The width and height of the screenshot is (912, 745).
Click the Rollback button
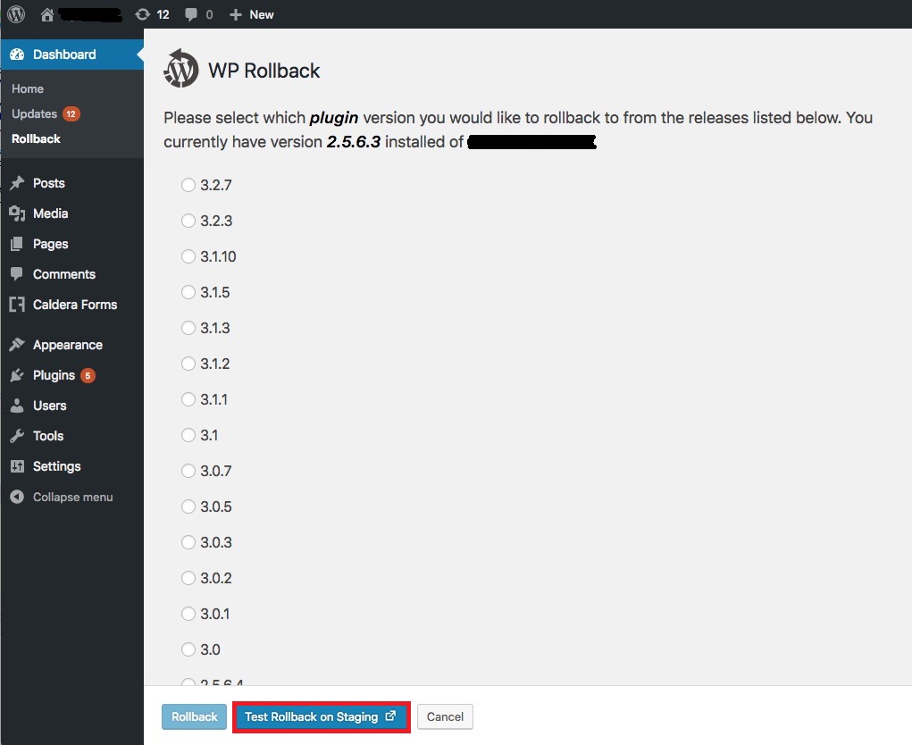coord(194,716)
